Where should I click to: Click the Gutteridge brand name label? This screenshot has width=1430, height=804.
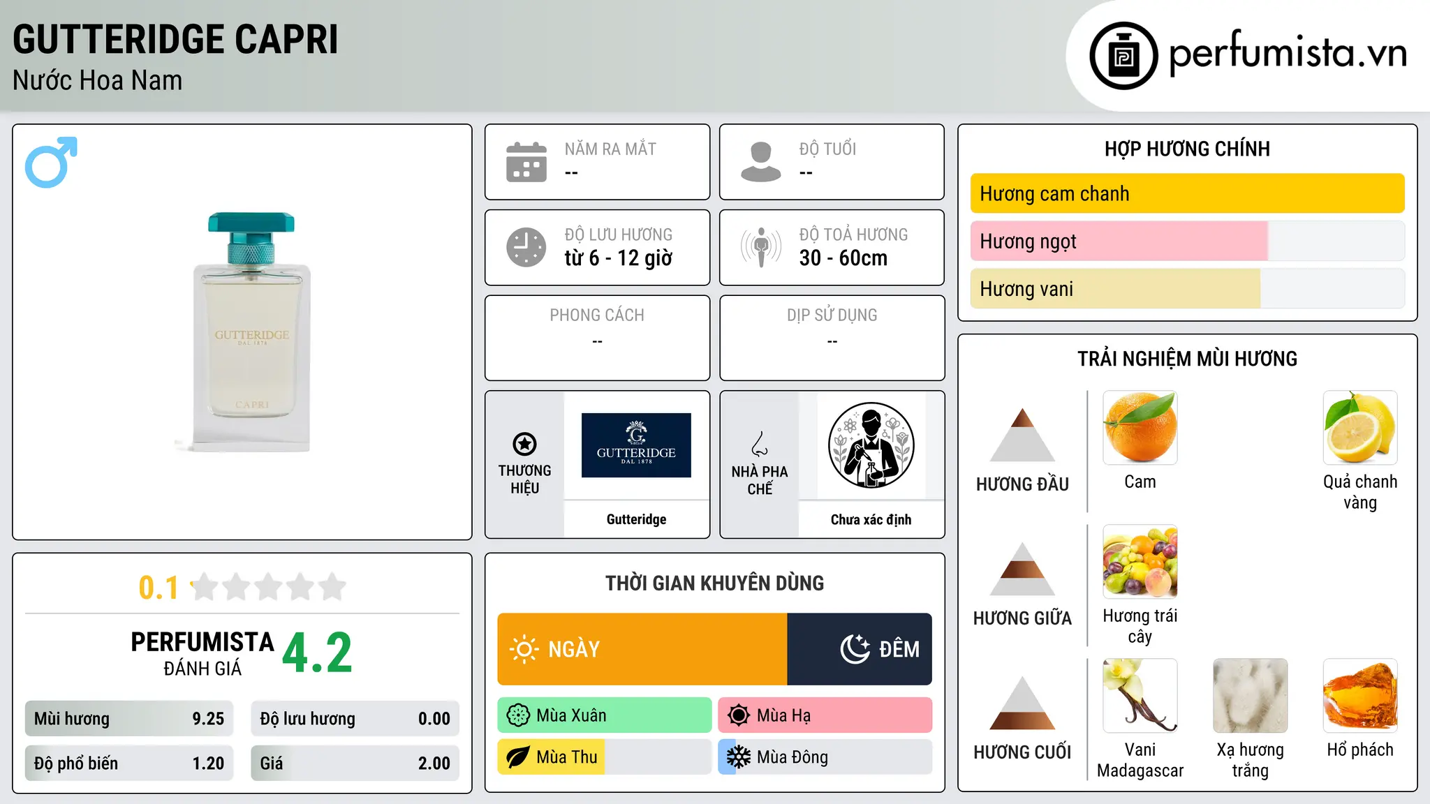[636, 519]
